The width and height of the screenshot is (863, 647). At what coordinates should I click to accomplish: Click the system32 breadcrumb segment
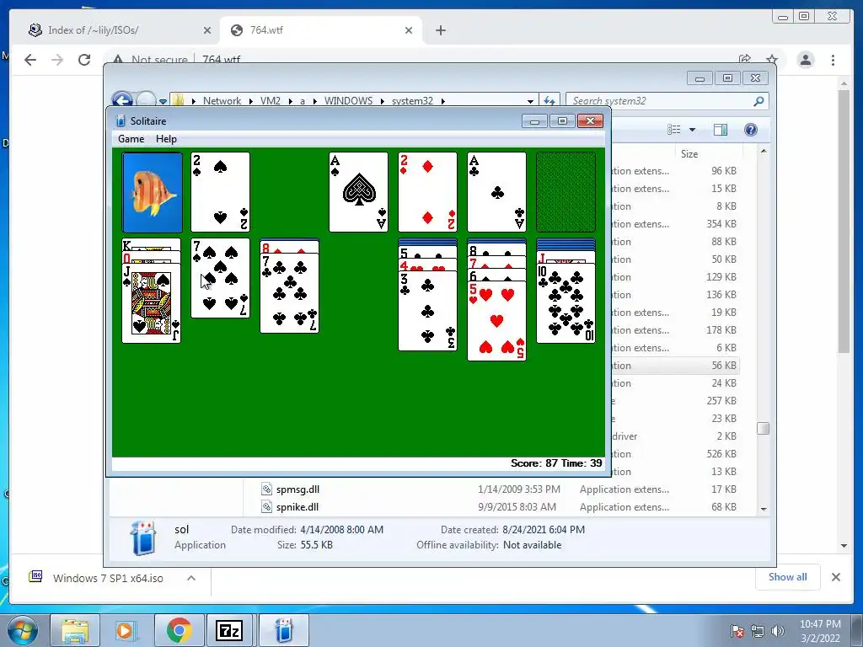pos(412,101)
